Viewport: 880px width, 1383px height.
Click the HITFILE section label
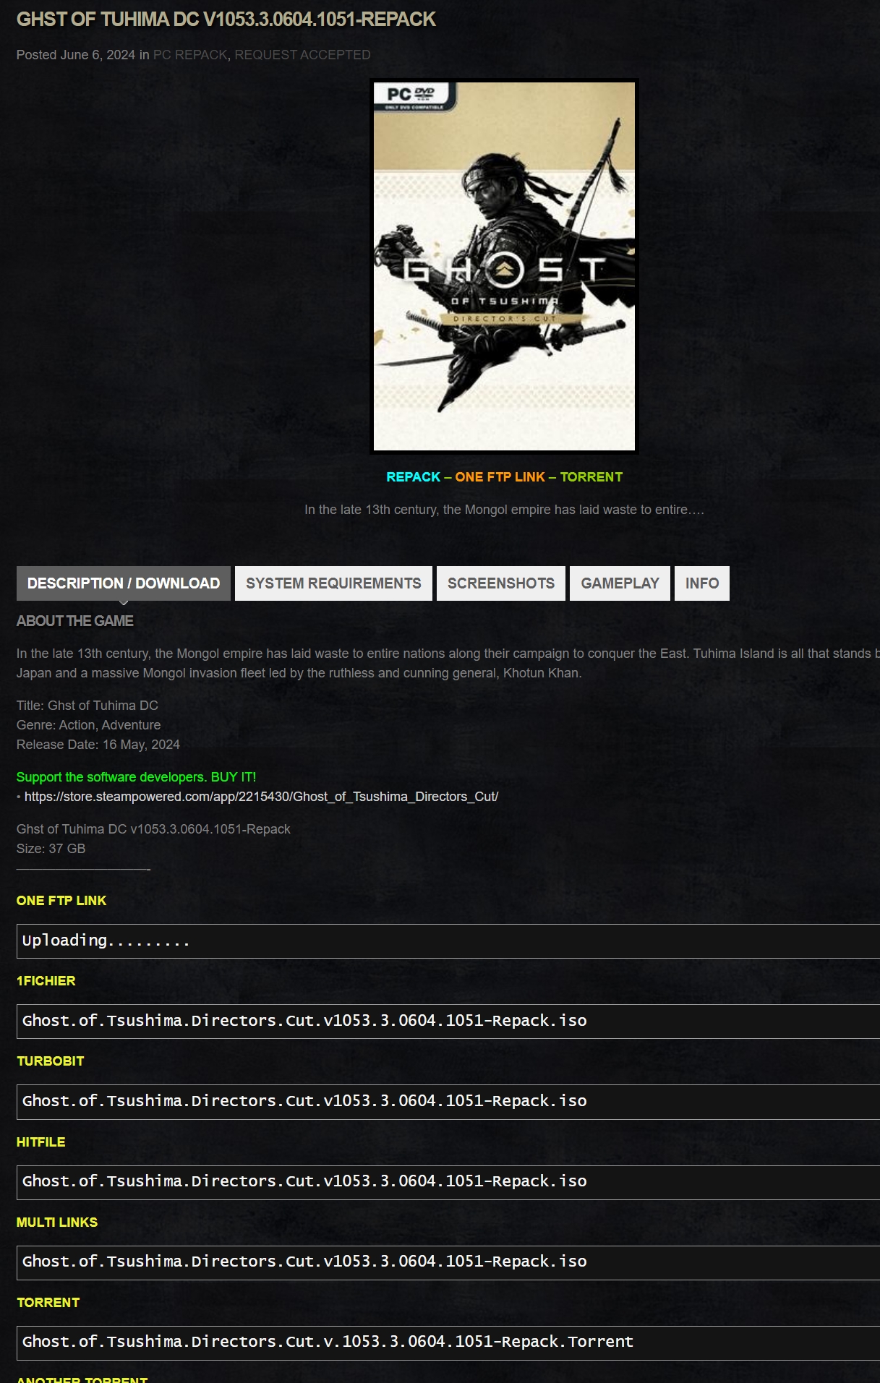coord(40,1142)
